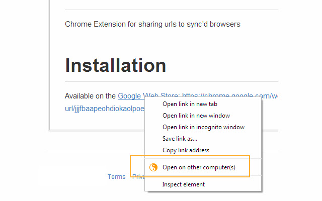Viewport: 322px width, 201px height.
Task: Click the Chrome Extension description text
Action: 152,24
